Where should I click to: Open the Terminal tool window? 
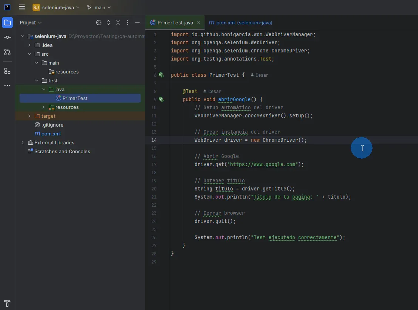(x=7, y=303)
